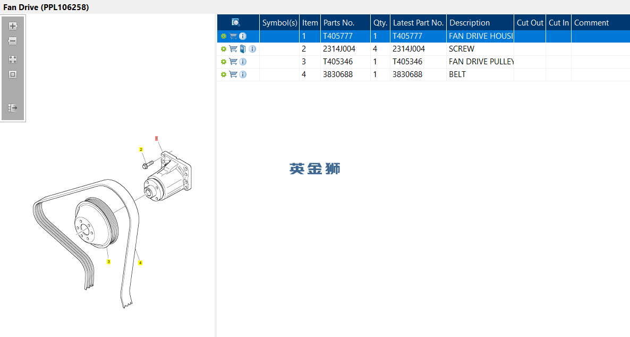
Task: Sort by Item column header
Action: [x=310, y=22]
